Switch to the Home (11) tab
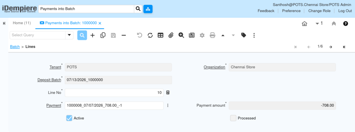Image resolution: width=355 pixels, height=132 pixels. point(22,23)
